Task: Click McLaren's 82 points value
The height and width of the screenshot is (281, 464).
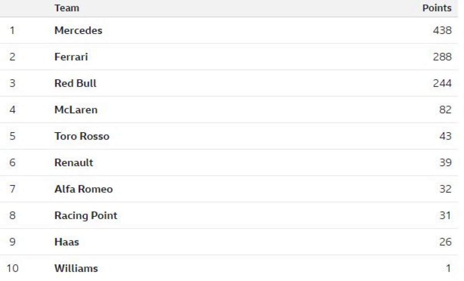Action: tap(445, 110)
